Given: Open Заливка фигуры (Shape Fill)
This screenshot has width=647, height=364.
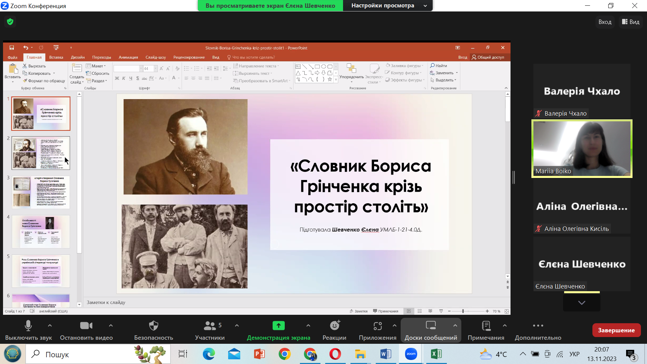Looking at the screenshot, I should click(x=404, y=65).
